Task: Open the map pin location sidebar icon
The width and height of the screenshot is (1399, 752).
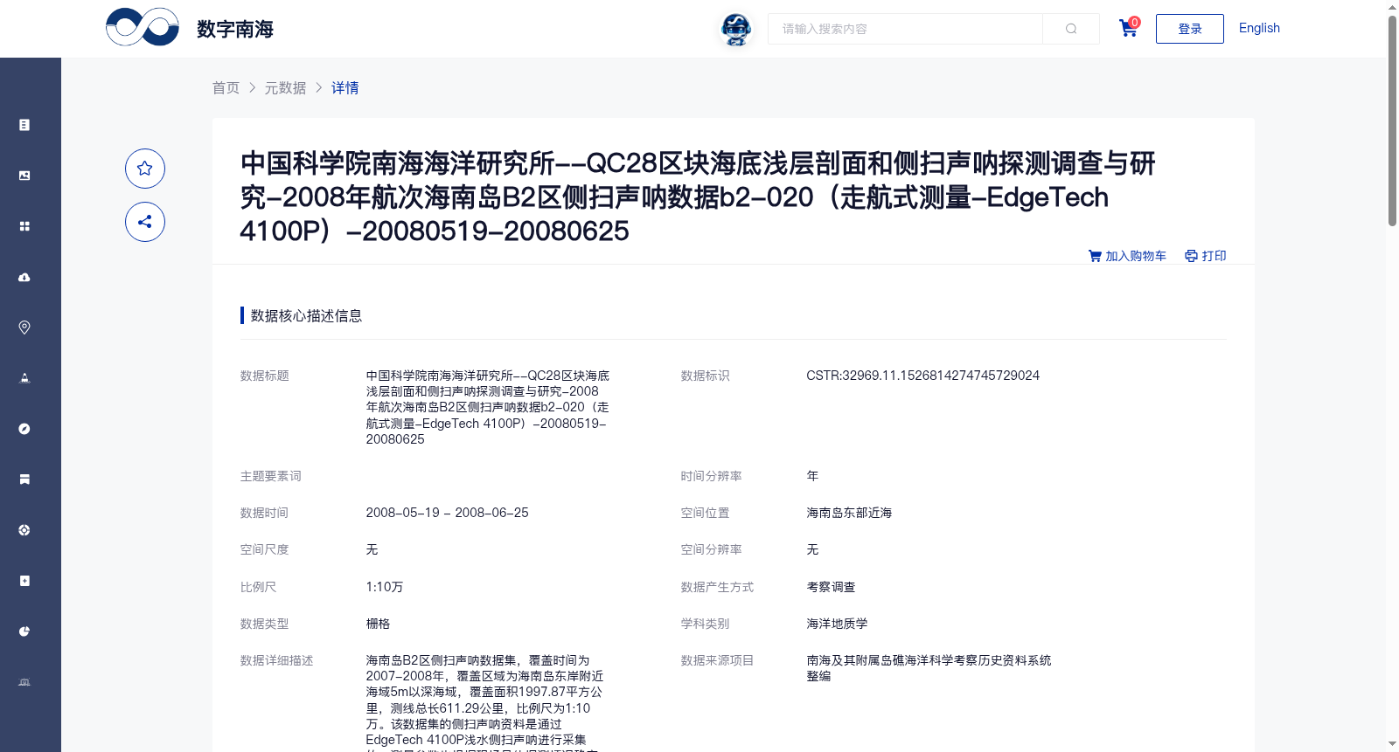Action: click(24, 328)
